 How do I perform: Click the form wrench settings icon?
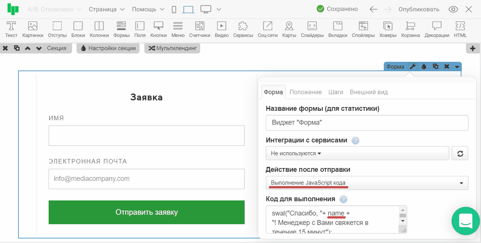click(413, 67)
